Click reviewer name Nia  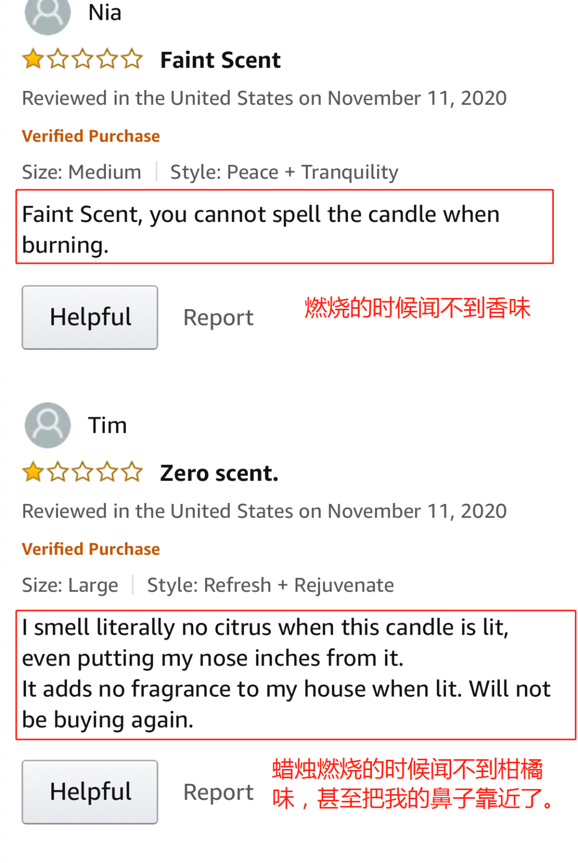pos(104,13)
